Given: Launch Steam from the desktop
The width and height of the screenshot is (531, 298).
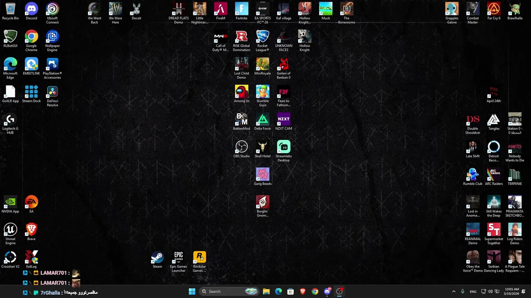Looking at the screenshot, I should (x=157, y=260).
